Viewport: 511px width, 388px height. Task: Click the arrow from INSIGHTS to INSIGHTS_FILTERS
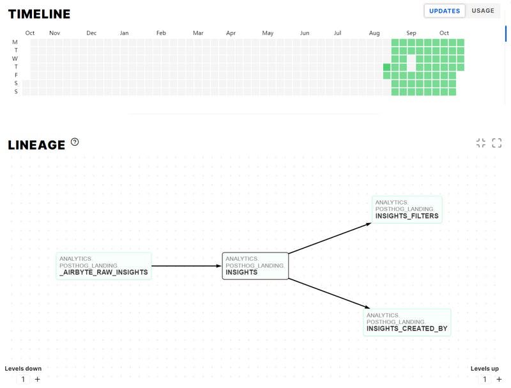pyautogui.click(x=330, y=238)
